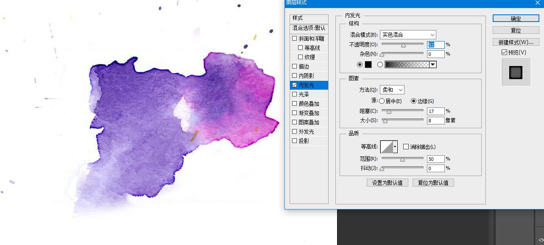Select the solid color radio button
The height and width of the screenshot is (245, 544).
pyautogui.click(x=360, y=65)
